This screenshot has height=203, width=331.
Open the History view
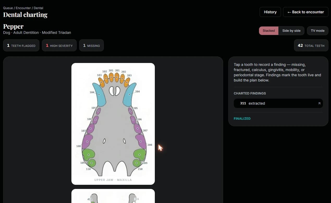[x=270, y=12]
